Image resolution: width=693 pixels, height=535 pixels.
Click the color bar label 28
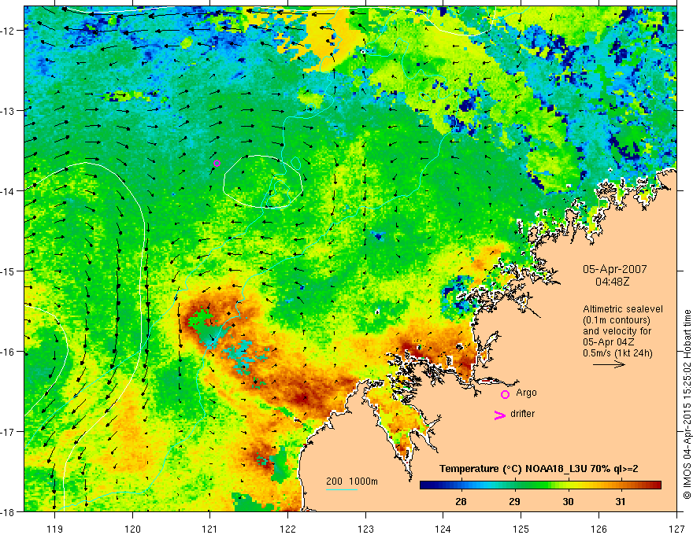tap(461, 501)
